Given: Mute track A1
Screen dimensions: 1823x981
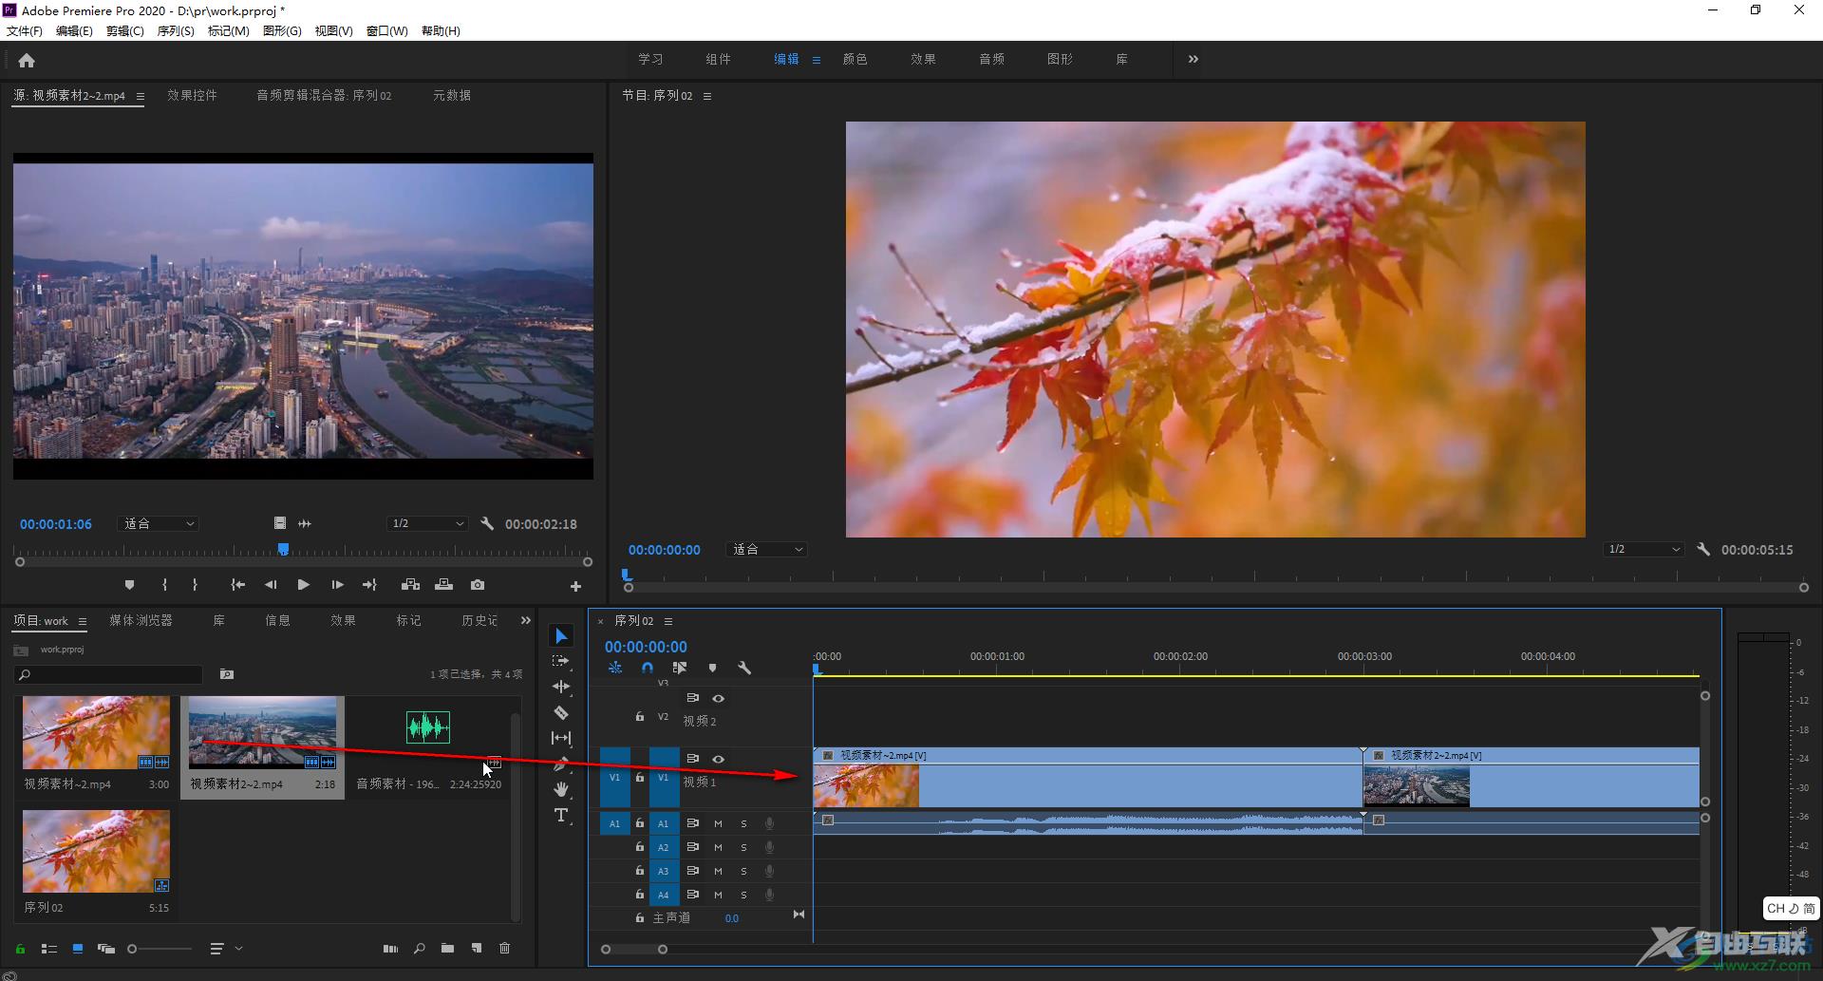Looking at the screenshot, I should pyautogui.click(x=719, y=823).
